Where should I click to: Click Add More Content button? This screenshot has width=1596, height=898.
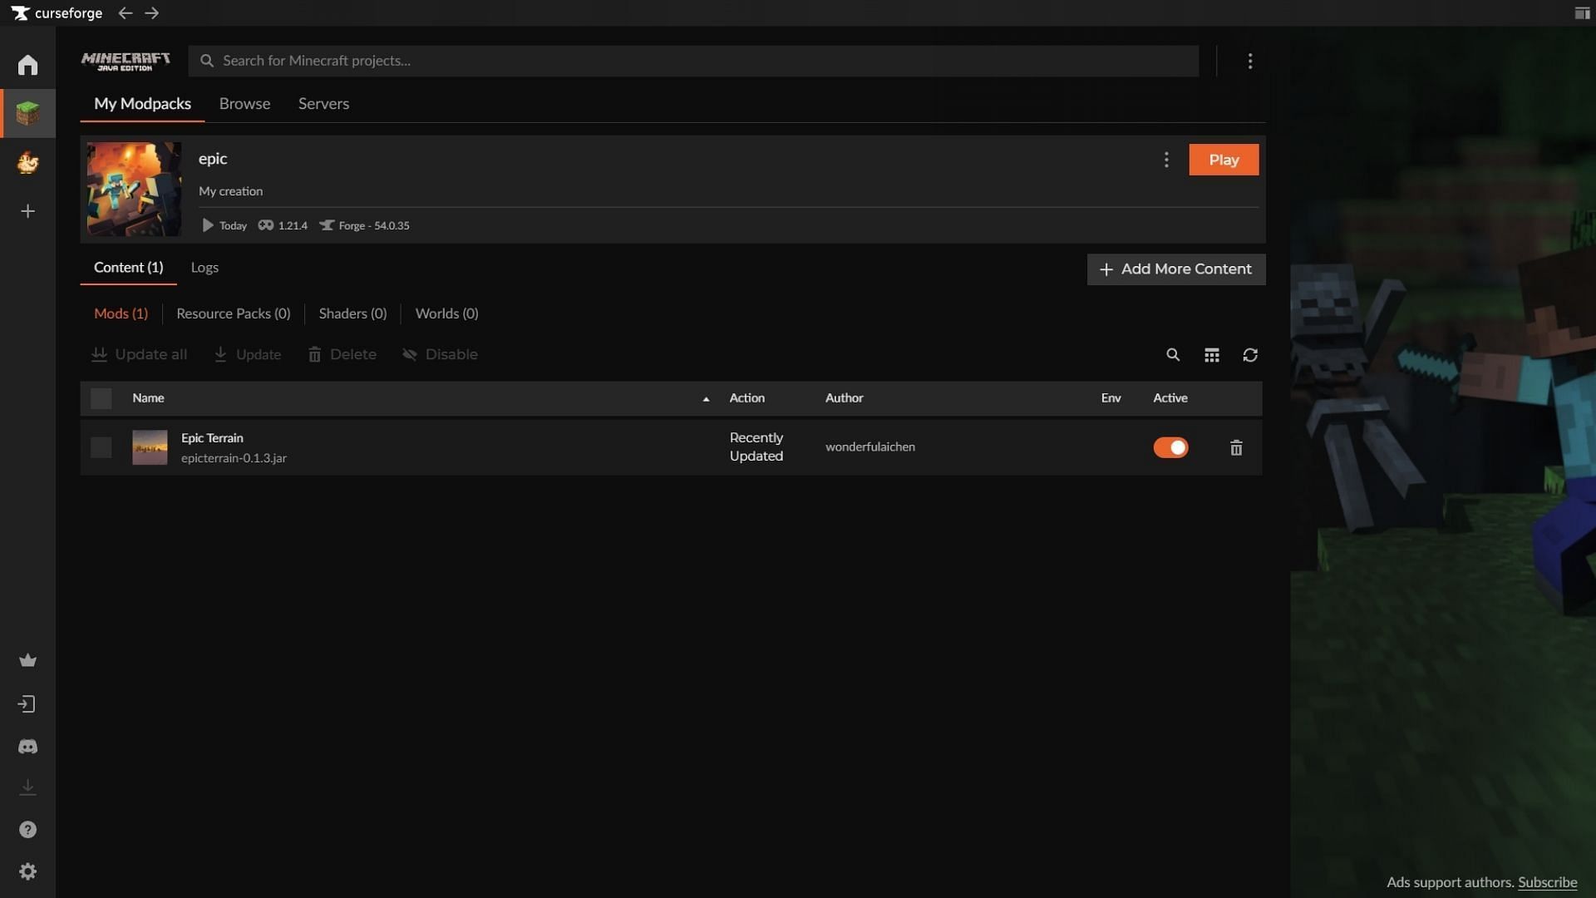click(x=1176, y=269)
